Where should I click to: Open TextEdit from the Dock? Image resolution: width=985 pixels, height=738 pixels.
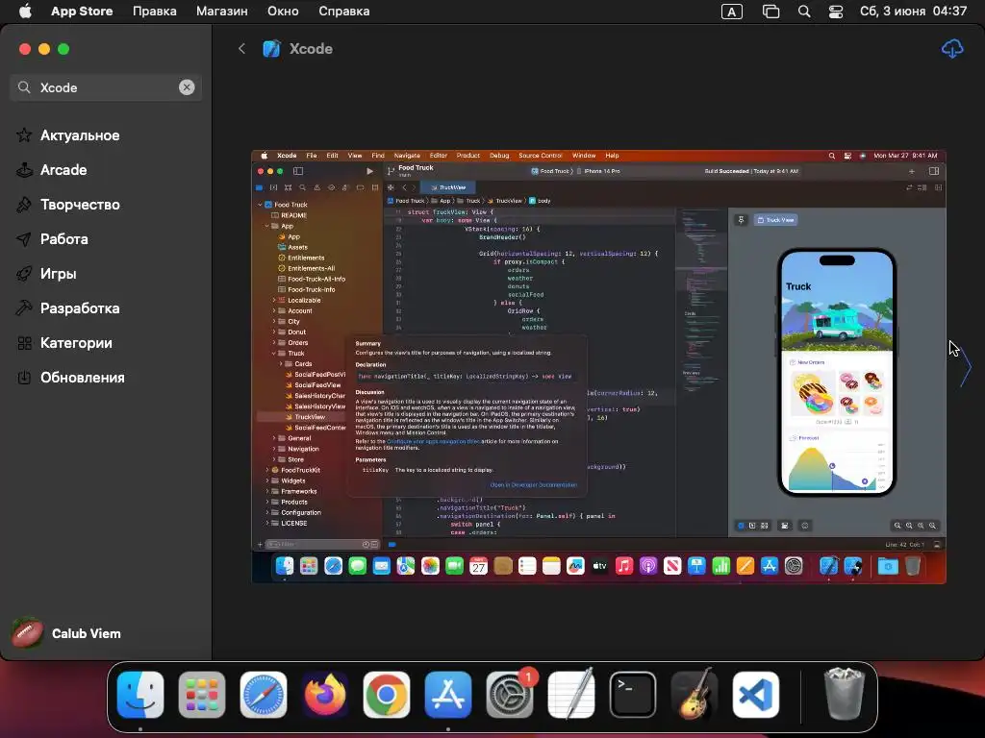point(571,695)
